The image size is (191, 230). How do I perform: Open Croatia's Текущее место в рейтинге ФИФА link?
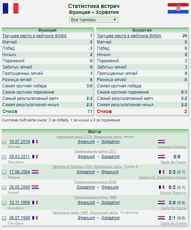[x=129, y=36]
